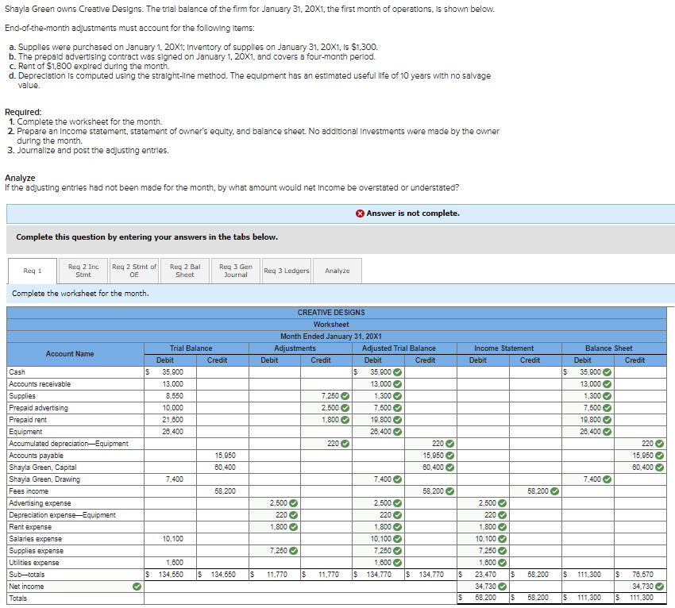Click Prepaid rent trial balance 21,600

point(171,420)
